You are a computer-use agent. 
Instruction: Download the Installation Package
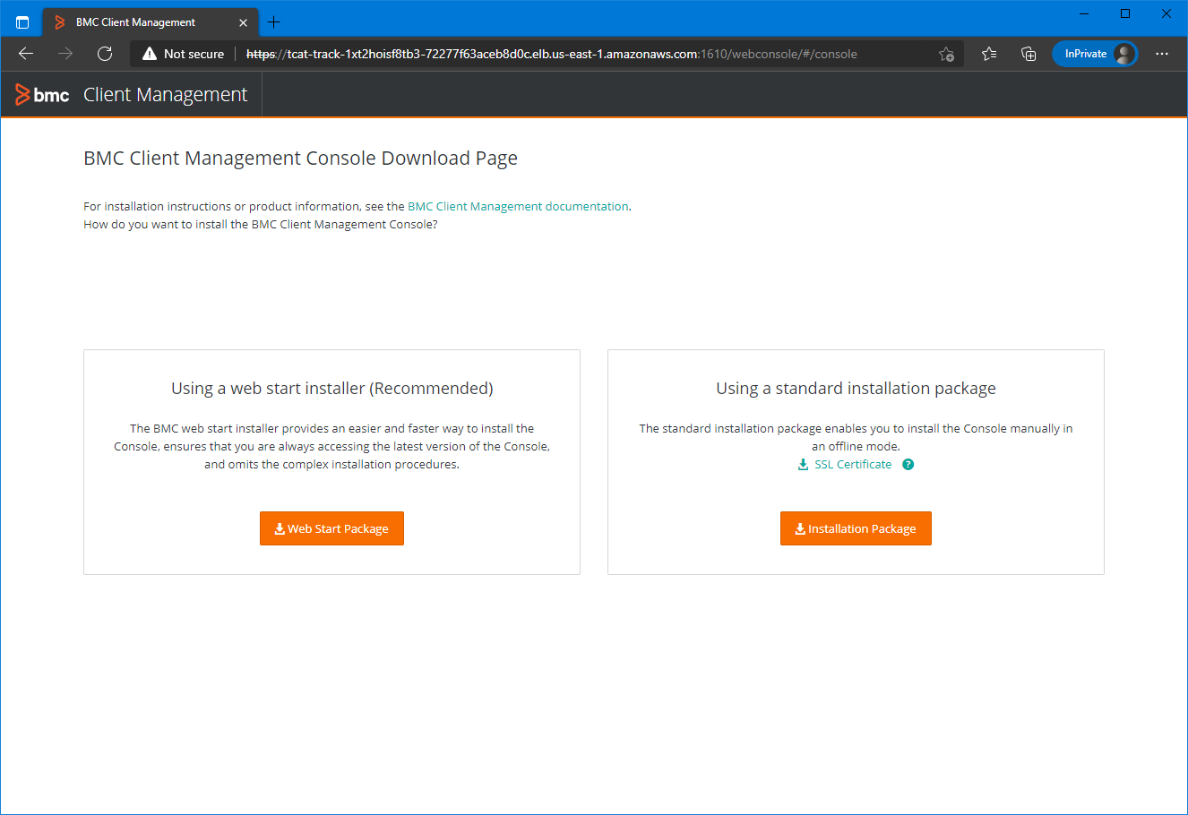pos(856,528)
